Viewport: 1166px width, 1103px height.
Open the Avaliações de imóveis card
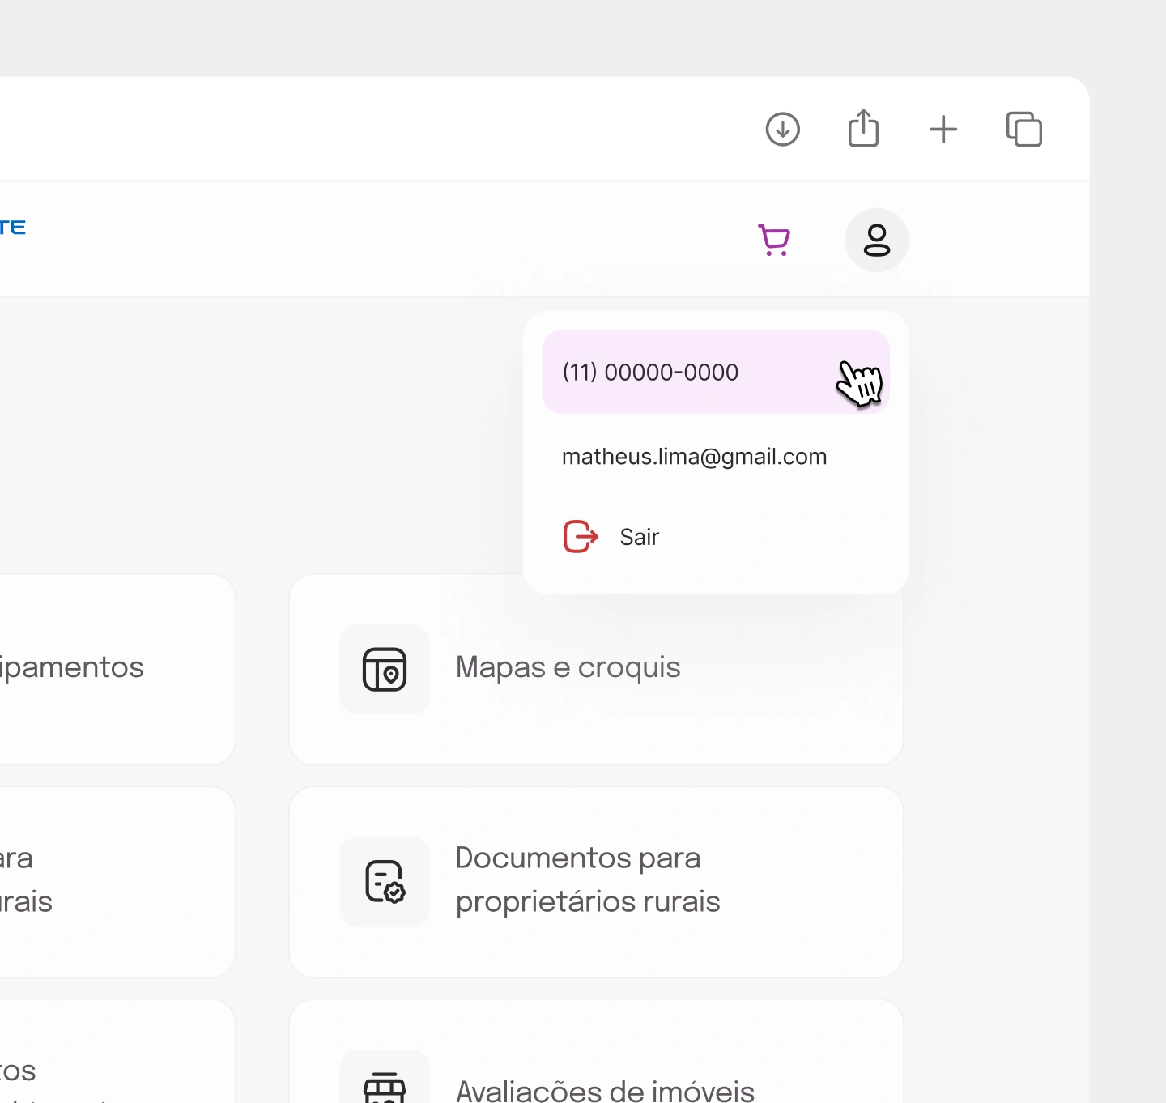(596, 1051)
